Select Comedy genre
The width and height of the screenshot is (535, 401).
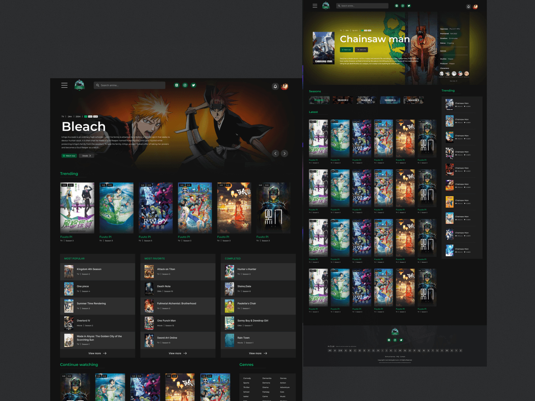(247, 378)
